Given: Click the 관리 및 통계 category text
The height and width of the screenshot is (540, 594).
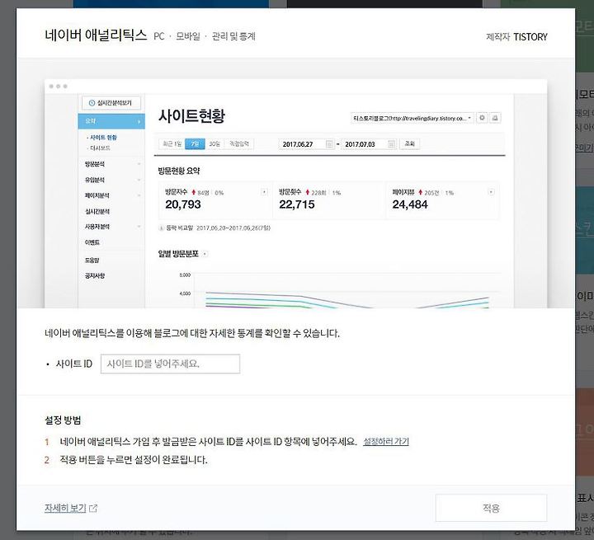Looking at the screenshot, I should coord(233,36).
